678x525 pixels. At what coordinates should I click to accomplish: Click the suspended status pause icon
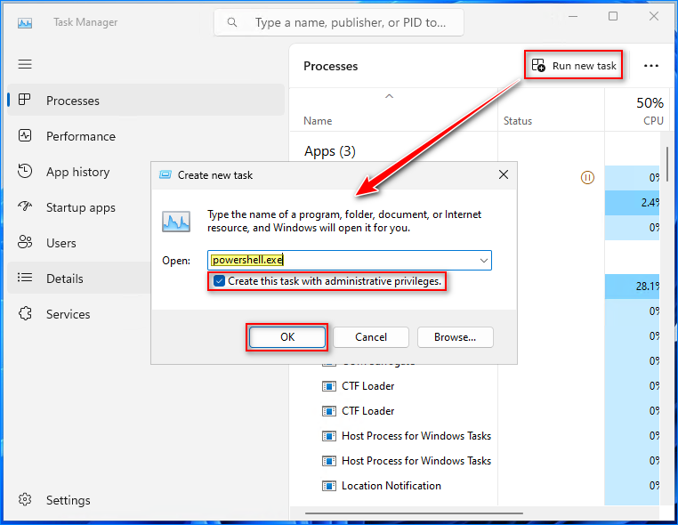click(587, 177)
